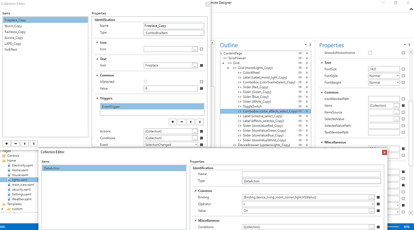Open Conditions collection ellipsis in trigger properties

195,138
